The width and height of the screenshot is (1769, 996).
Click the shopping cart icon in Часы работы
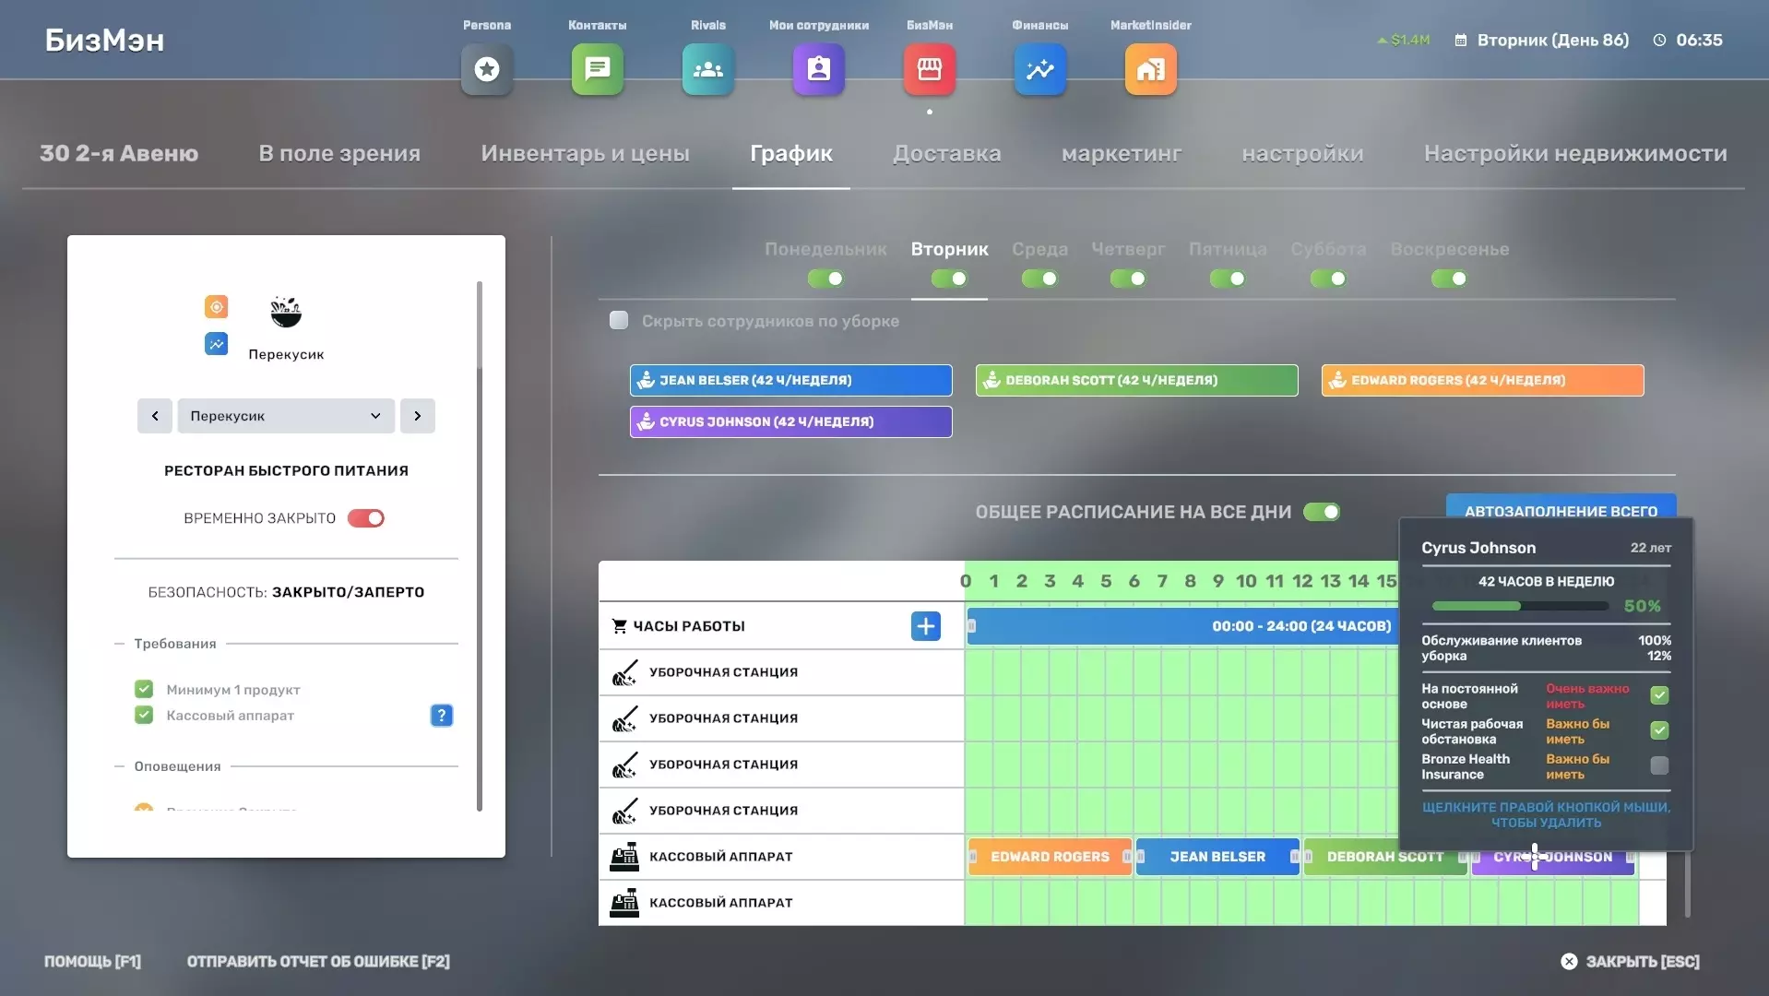[x=619, y=626]
